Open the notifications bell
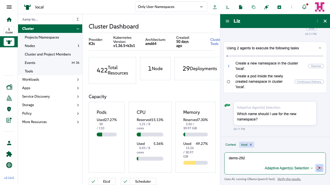This screenshot has width=330, height=185. pos(304,7)
